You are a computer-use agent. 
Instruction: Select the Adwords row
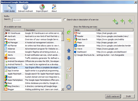[x=33, y=52]
